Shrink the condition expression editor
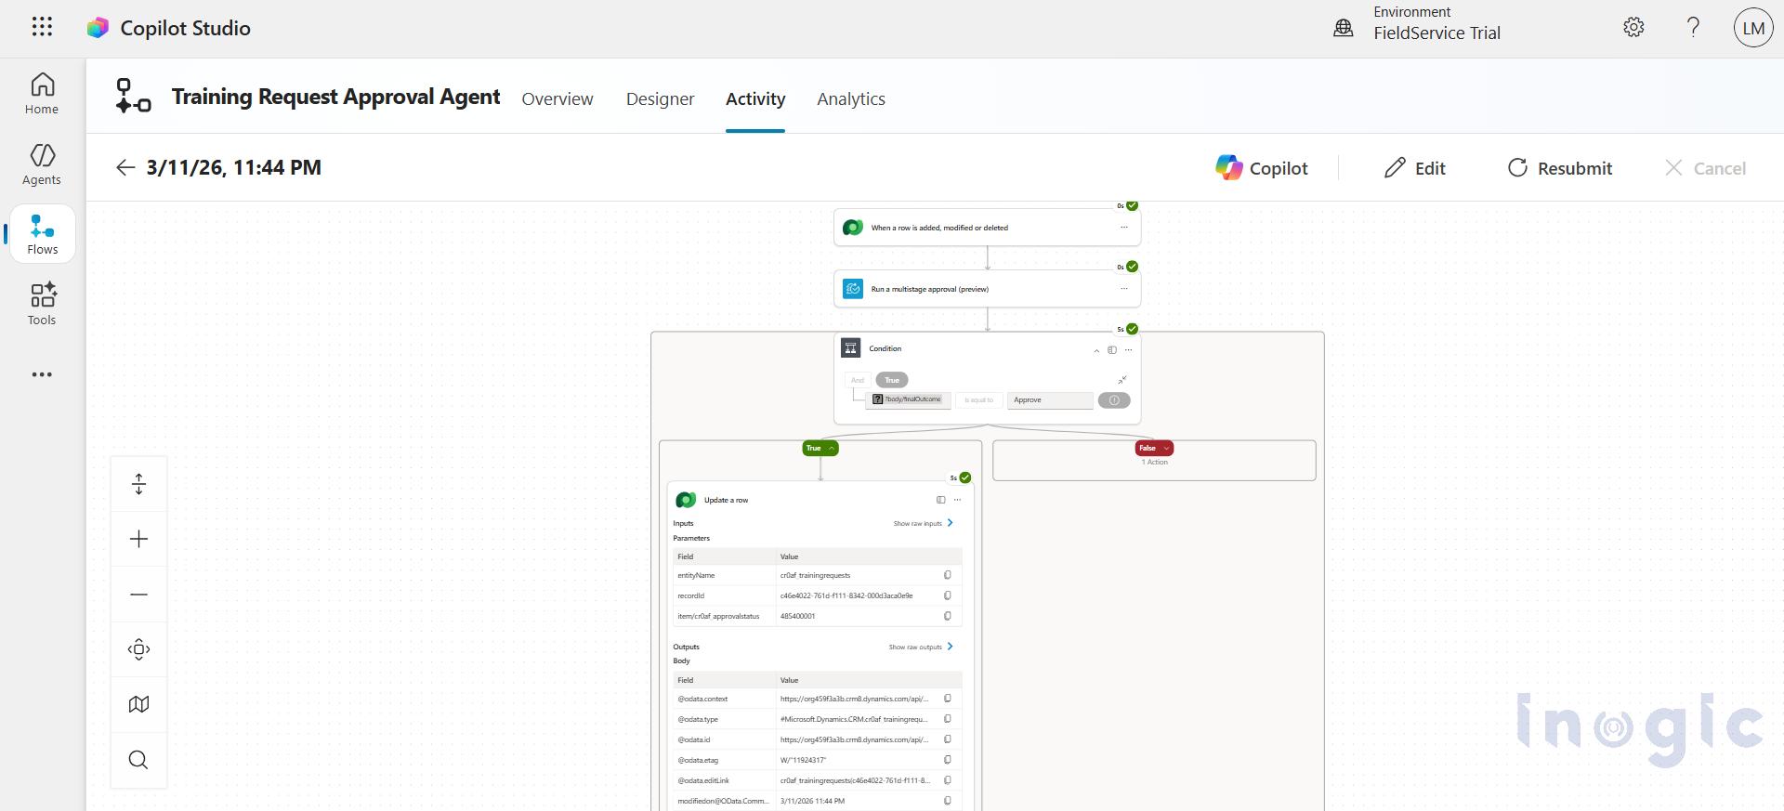Viewport: 1784px width, 811px height. pyautogui.click(x=1122, y=380)
